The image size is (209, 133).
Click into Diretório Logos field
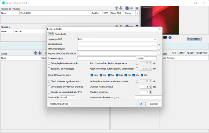117,44
